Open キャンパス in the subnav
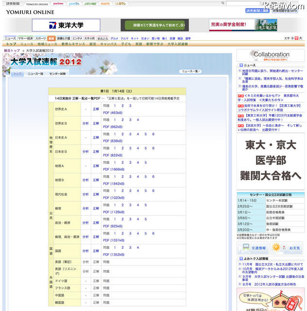 coord(108,44)
